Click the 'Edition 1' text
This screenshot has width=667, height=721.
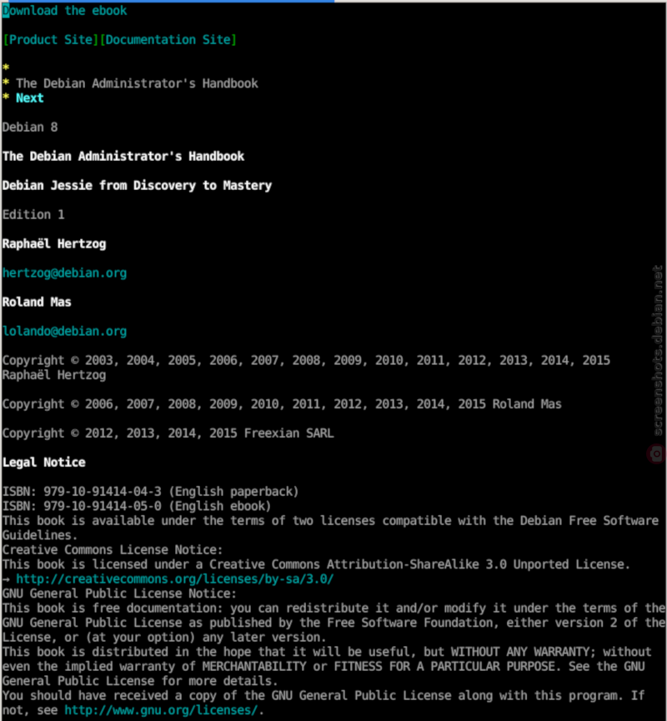pos(33,215)
